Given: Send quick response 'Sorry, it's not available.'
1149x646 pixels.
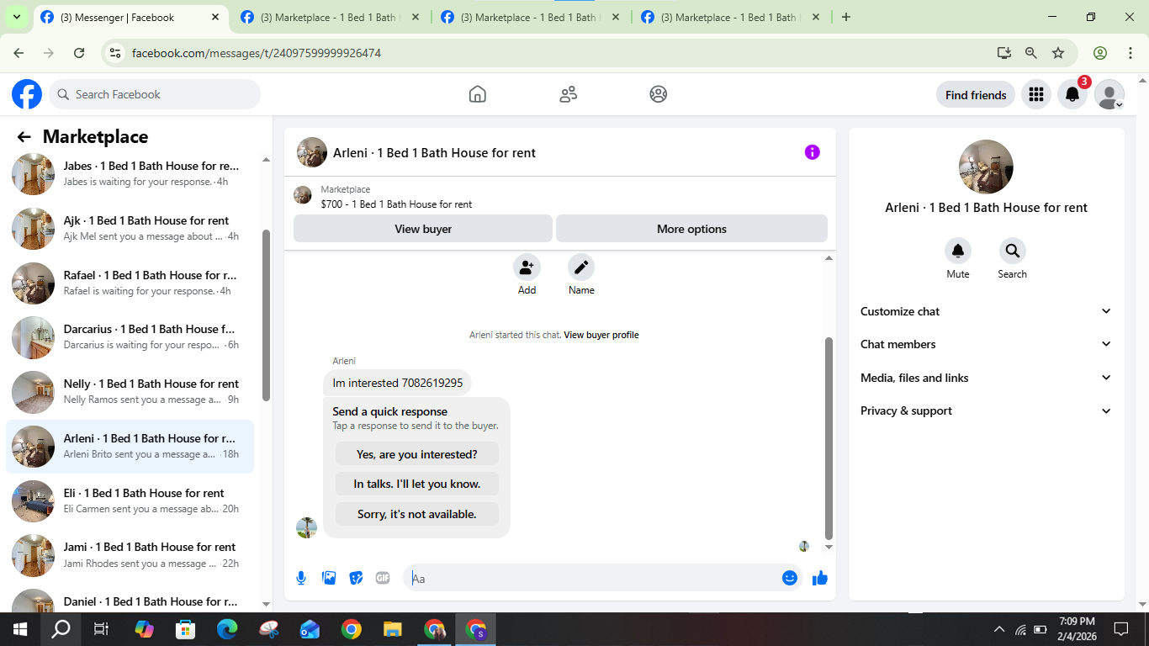Looking at the screenshot, I should (x=417, y=514).
